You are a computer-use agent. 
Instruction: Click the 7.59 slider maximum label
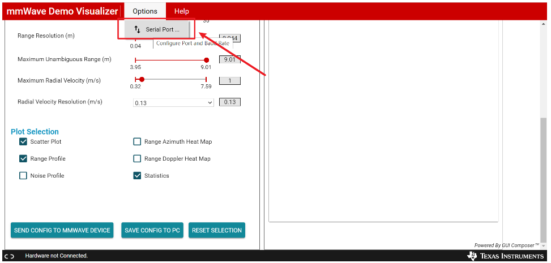(206, 87)
